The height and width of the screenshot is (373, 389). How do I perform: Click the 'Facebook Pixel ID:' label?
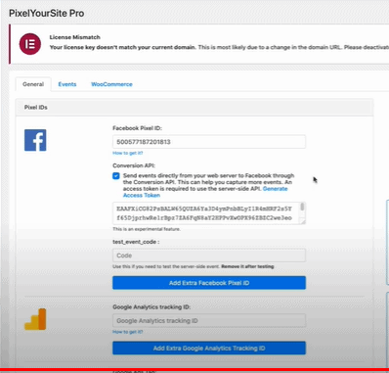tap(138, 128)
